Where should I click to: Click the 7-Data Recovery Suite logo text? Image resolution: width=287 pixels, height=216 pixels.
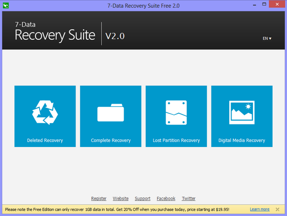55,33
